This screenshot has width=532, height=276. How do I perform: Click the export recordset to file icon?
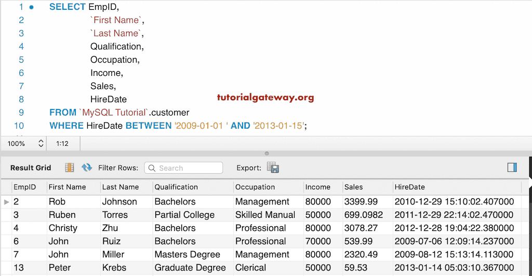pos(273,168)
